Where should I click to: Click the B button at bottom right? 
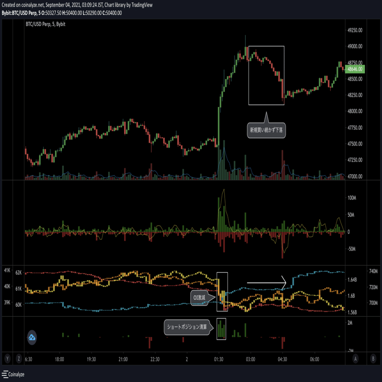[x=373, y=359]
